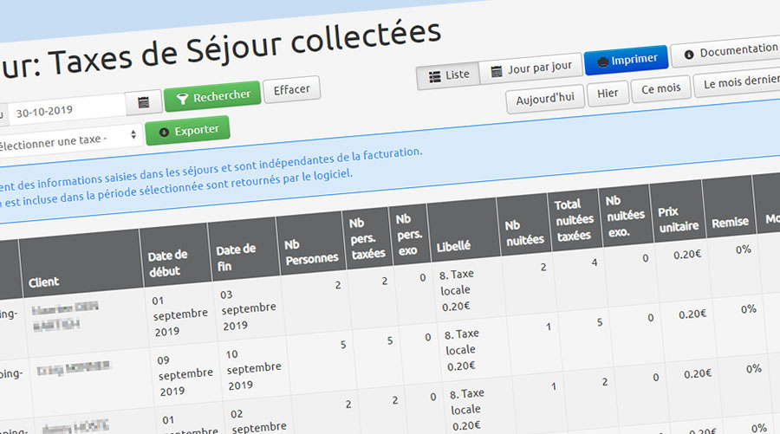Screen dimensions: 780x434
Task: Open the 'Sélectionner une taxe' dropdown
Action: 69,139
